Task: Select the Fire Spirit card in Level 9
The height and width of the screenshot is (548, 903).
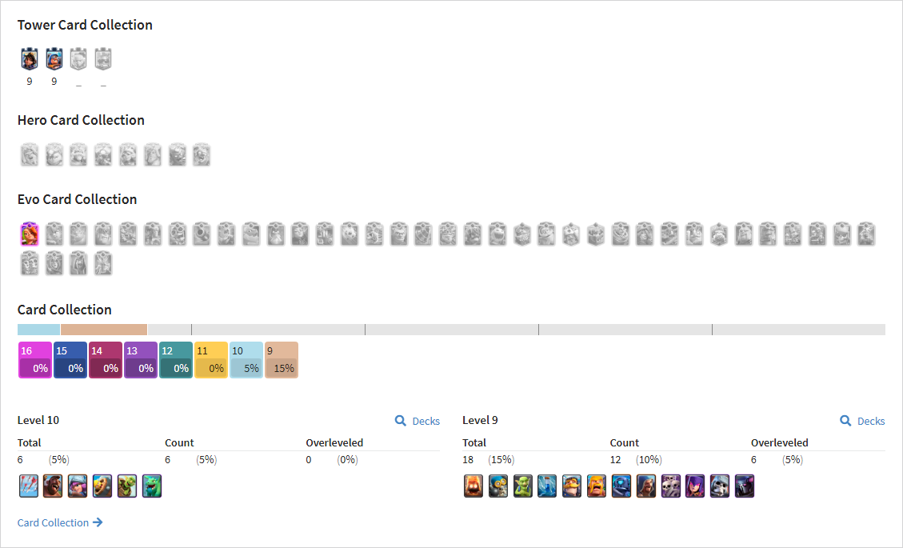Action: click(473, 486)
